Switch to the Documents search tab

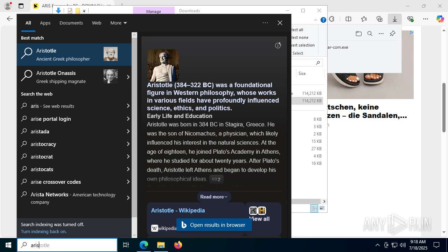(71, 23)
